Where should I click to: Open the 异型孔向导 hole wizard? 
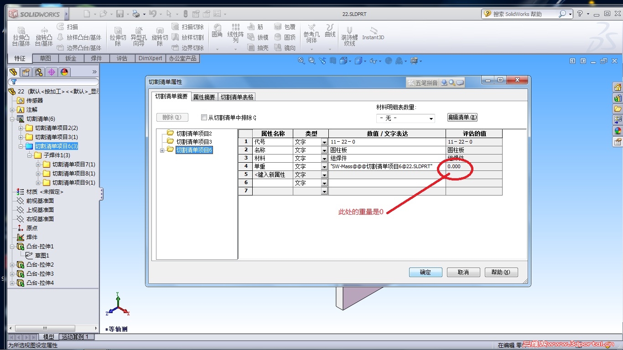coord(139,36)
